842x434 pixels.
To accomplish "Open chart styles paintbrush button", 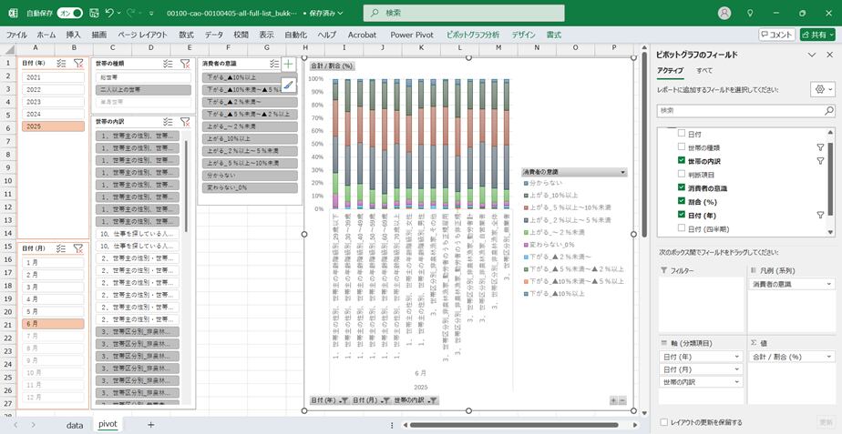I will 288,85.
